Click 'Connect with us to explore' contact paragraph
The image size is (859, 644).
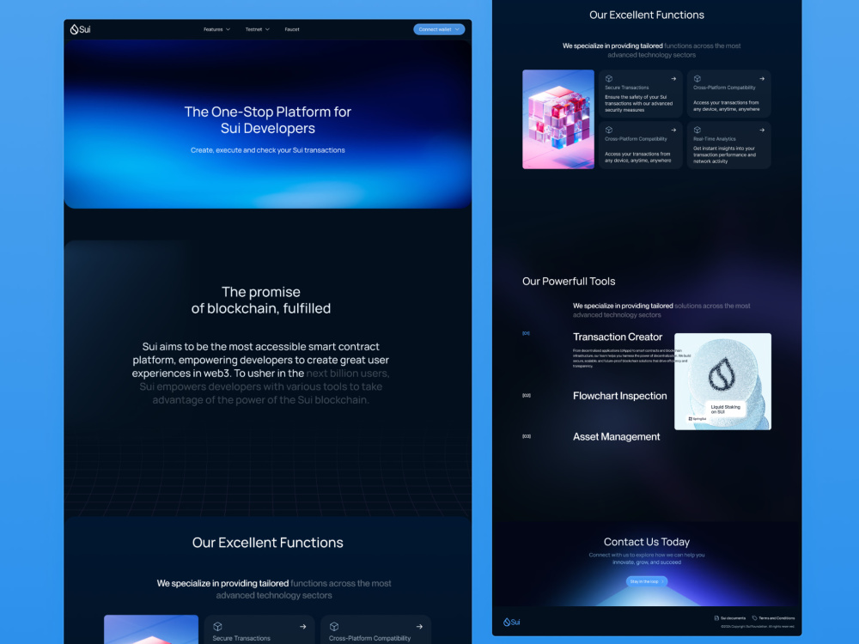647,559
